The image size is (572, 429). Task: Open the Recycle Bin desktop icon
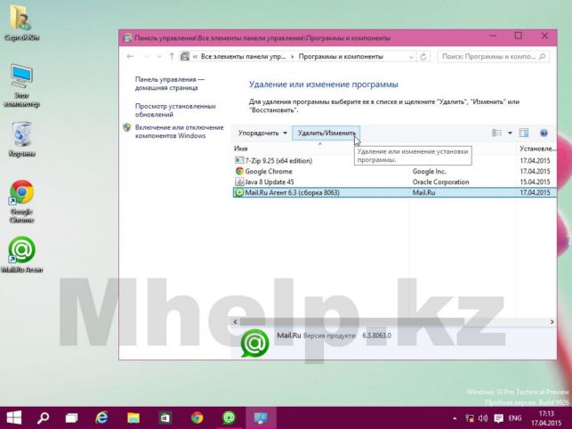(x=22, y=140)
